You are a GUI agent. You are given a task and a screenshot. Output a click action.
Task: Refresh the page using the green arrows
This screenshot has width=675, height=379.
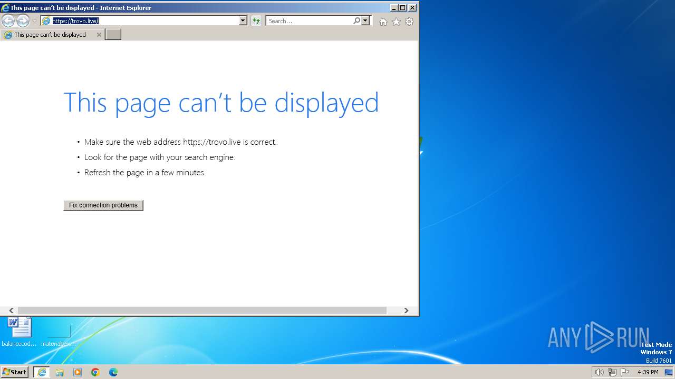click(x=256, y=21)
